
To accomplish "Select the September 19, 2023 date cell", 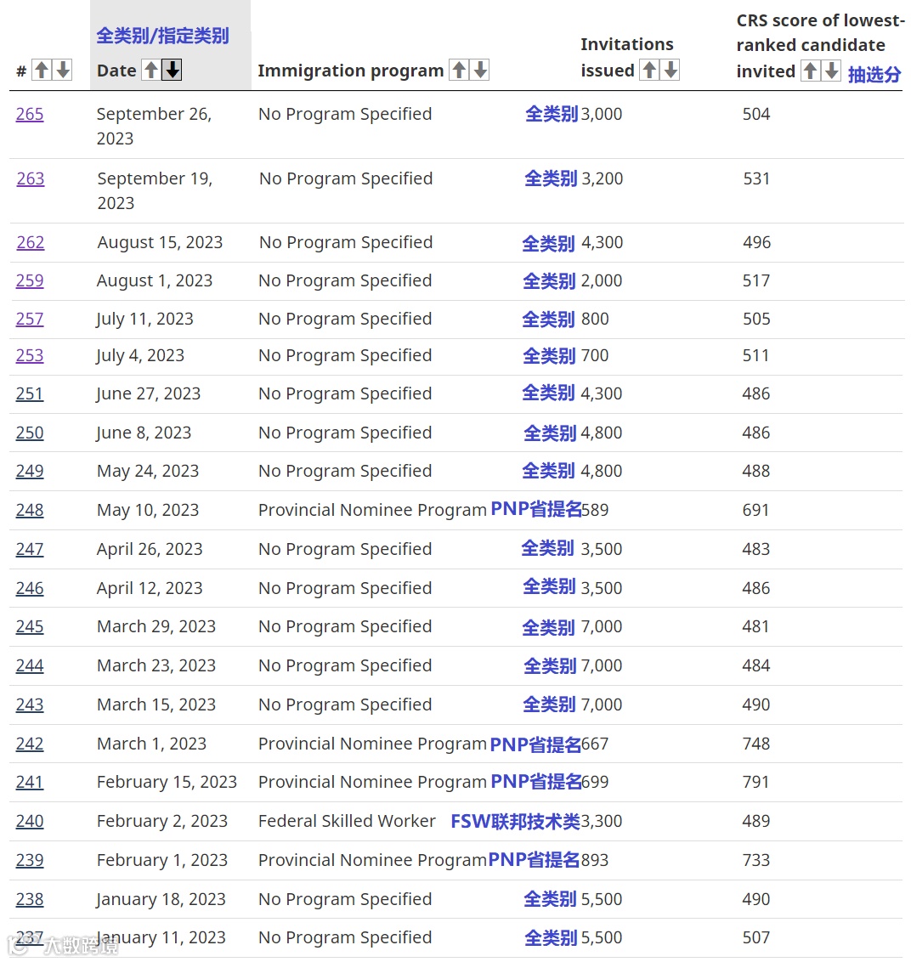I will 155,191.
